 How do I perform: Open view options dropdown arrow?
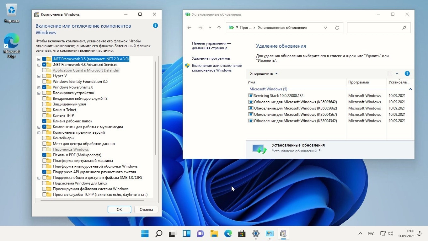point(397,73)
